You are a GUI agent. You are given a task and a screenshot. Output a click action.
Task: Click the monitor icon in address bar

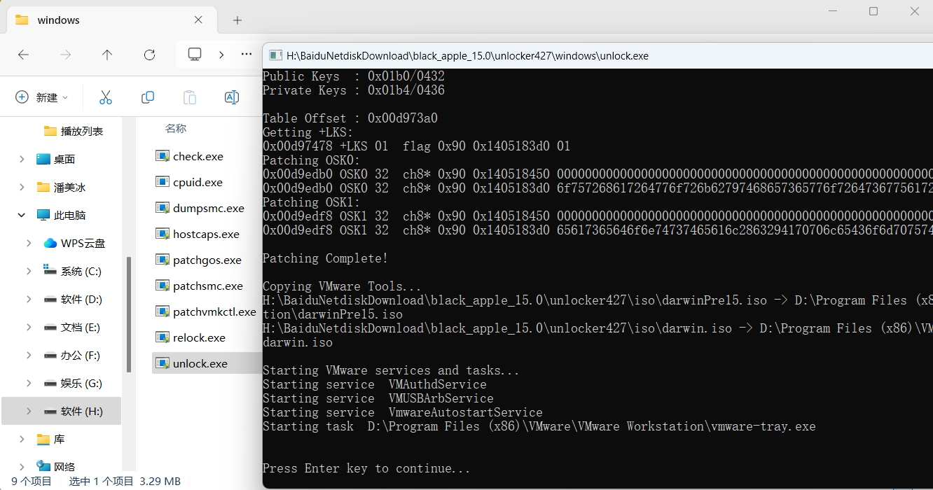(195, 54)
